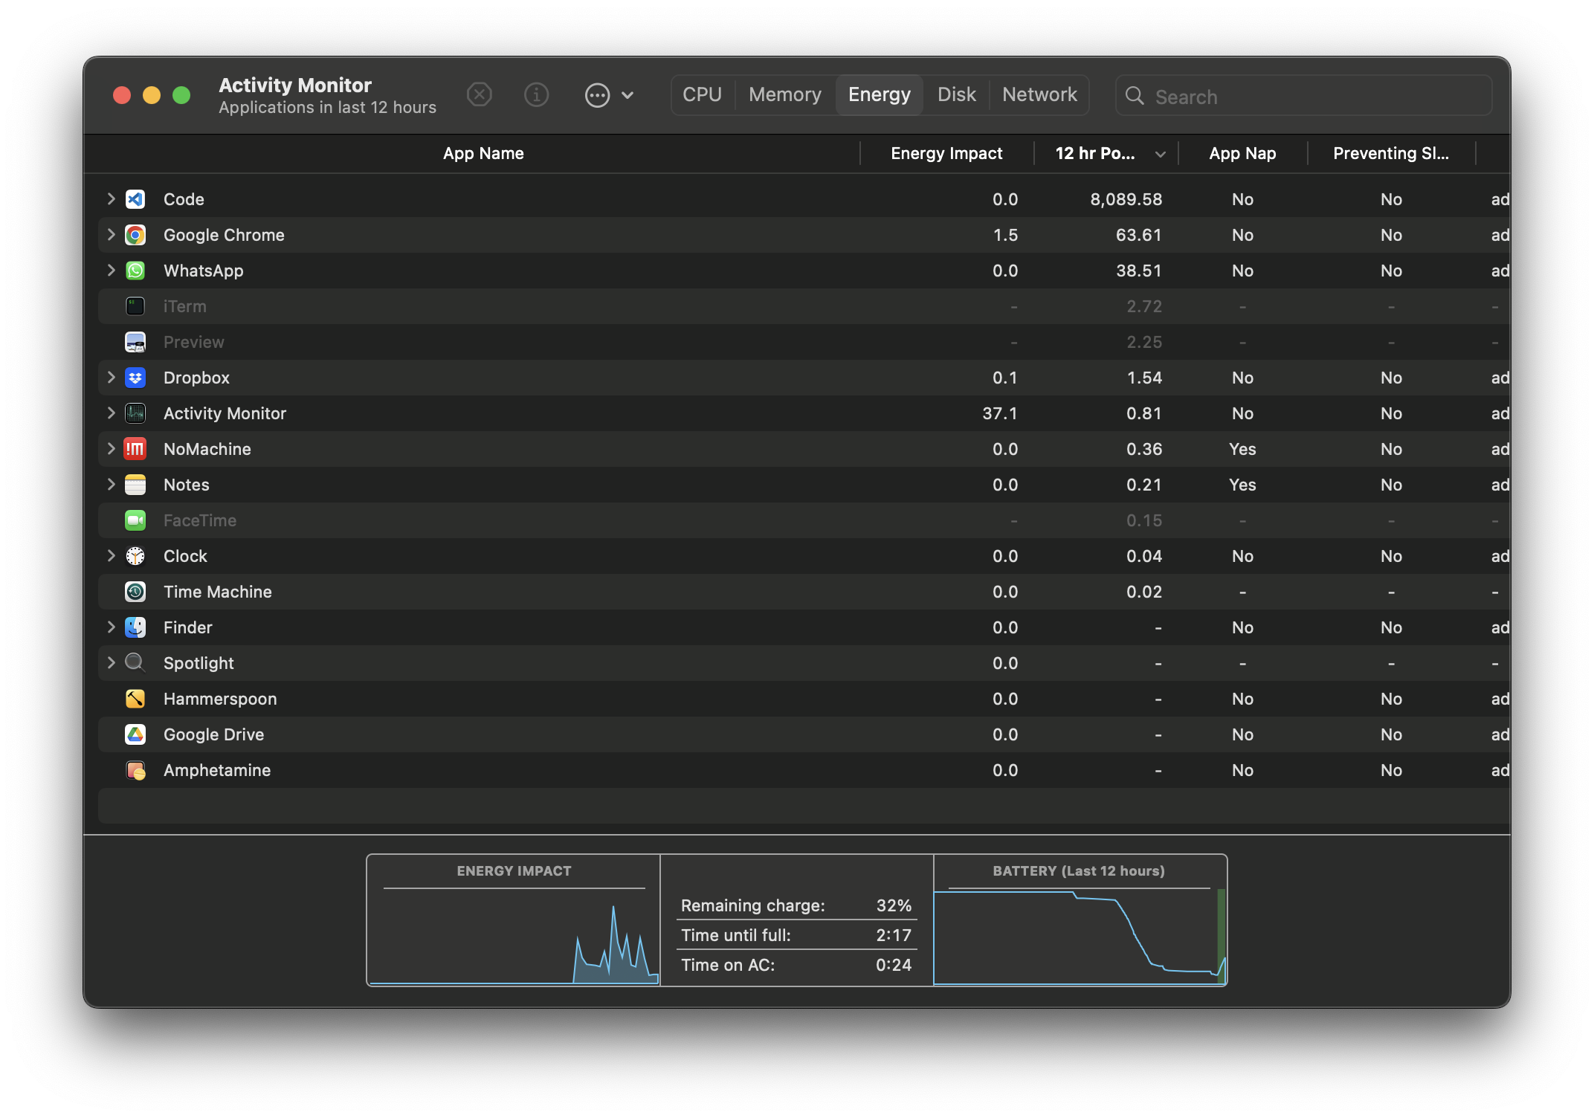Screen dimensions: 1594x1118
Task: Click Time until full 2:17 value
Action: click(x=894, y=935)
